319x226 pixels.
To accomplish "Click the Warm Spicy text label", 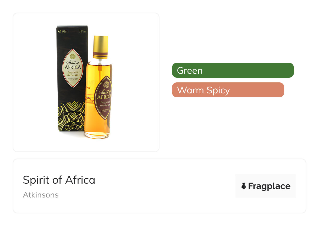I will (x=203, y=90).
